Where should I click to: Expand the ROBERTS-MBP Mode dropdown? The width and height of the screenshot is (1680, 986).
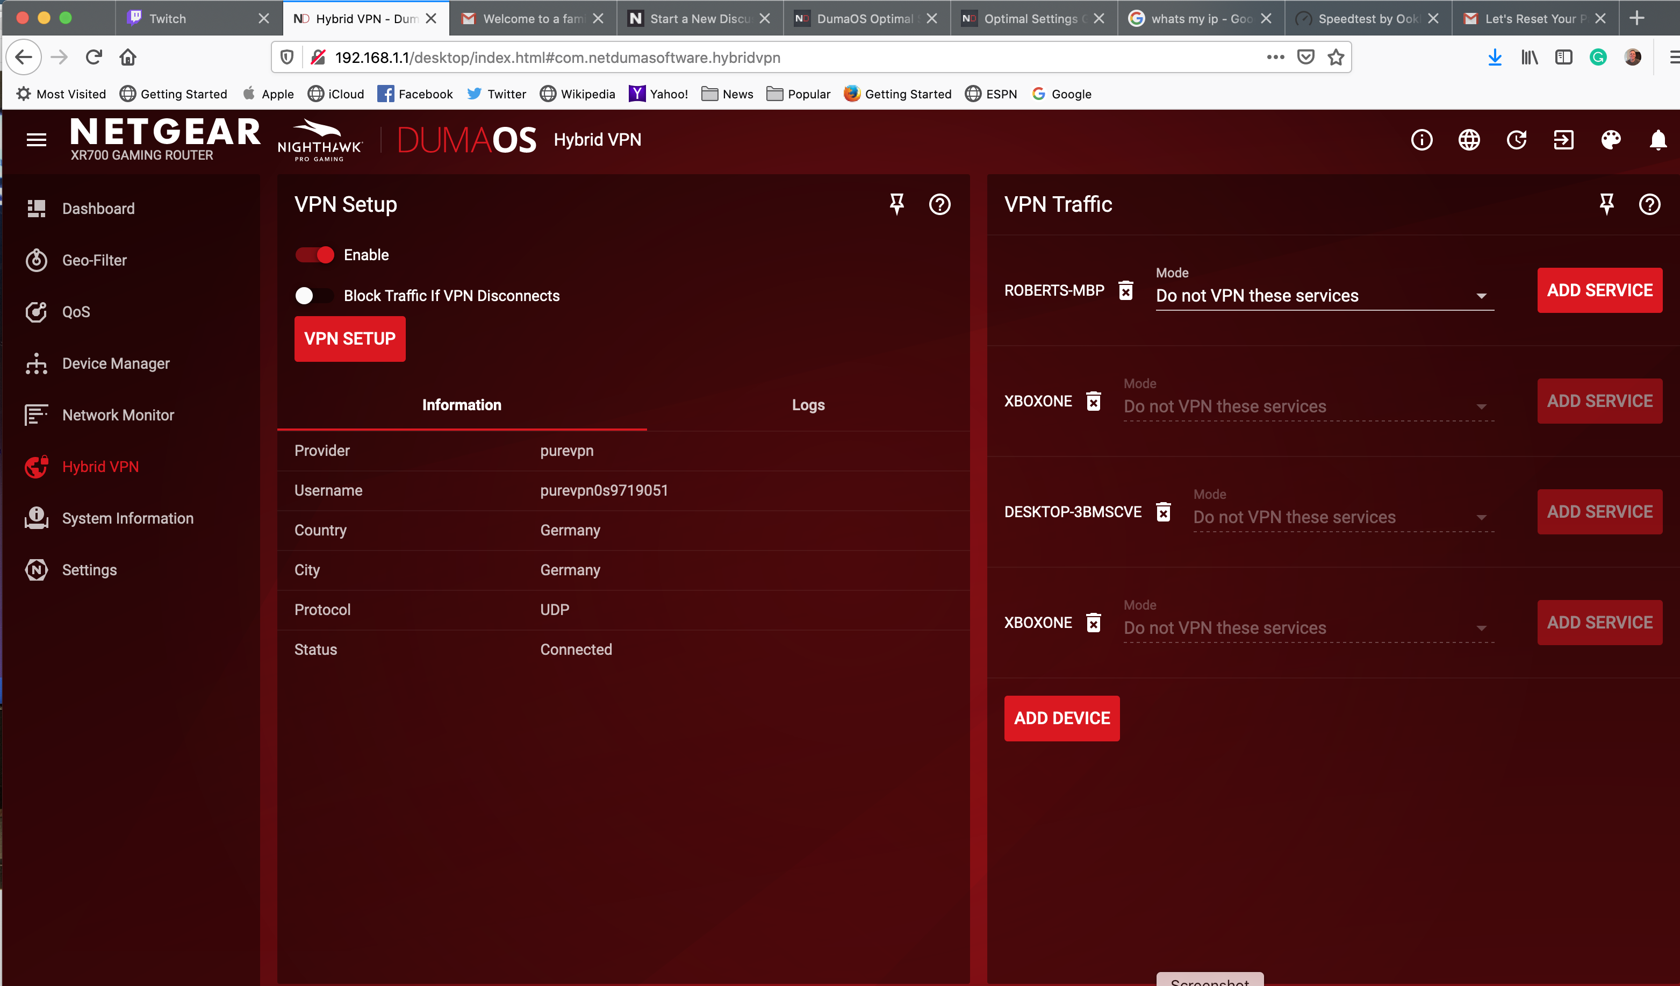(1324, 296)
